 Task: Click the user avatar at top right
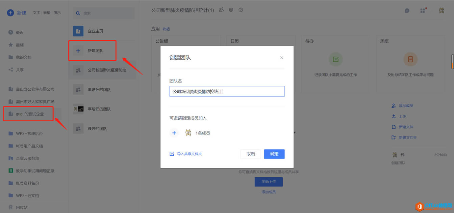[x=442, y=10]
